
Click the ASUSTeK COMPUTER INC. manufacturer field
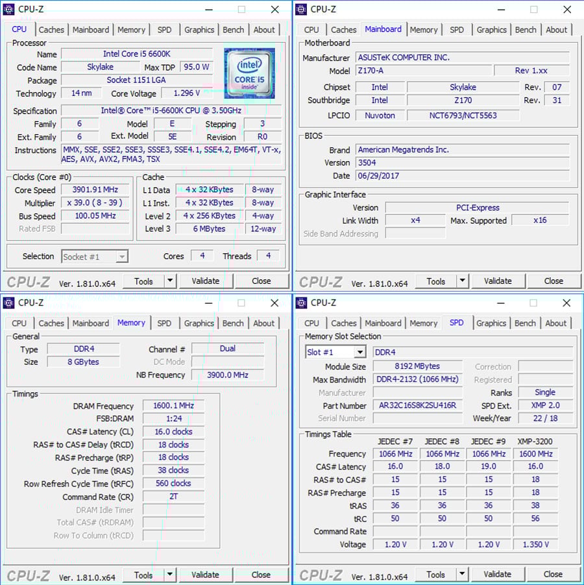463,57
